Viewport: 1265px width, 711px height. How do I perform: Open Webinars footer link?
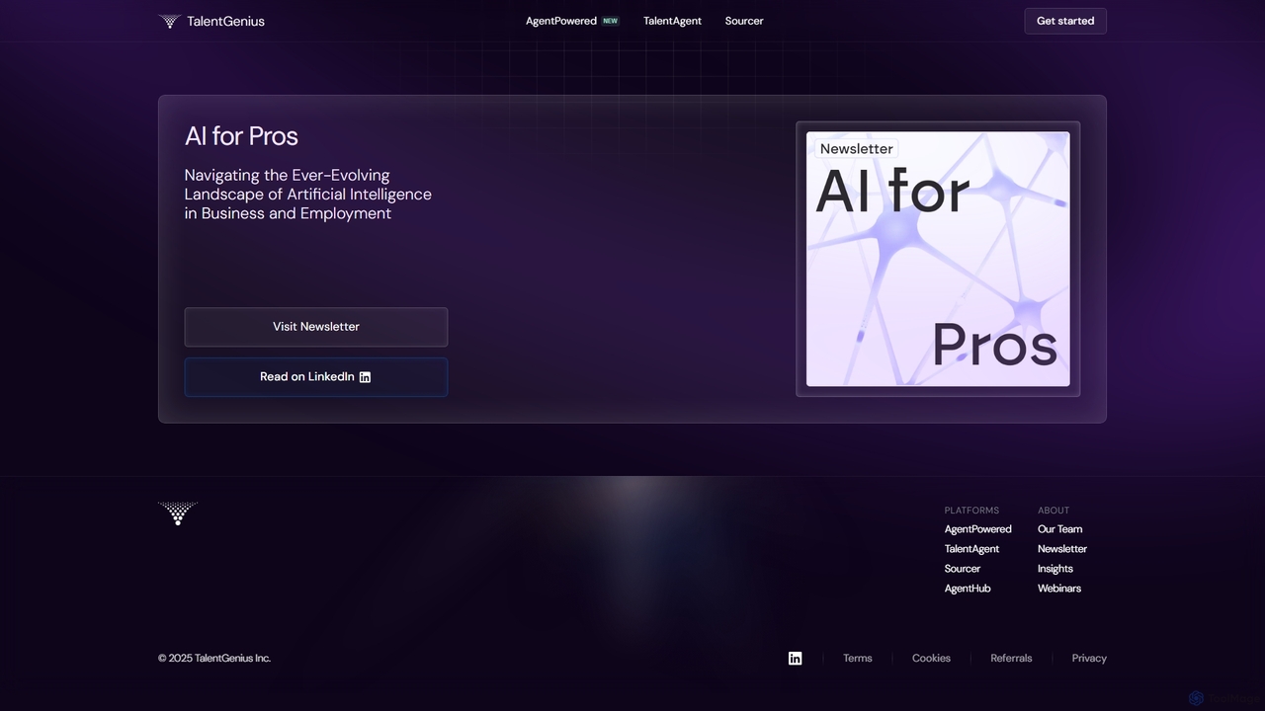click(x=1059, y=589)
